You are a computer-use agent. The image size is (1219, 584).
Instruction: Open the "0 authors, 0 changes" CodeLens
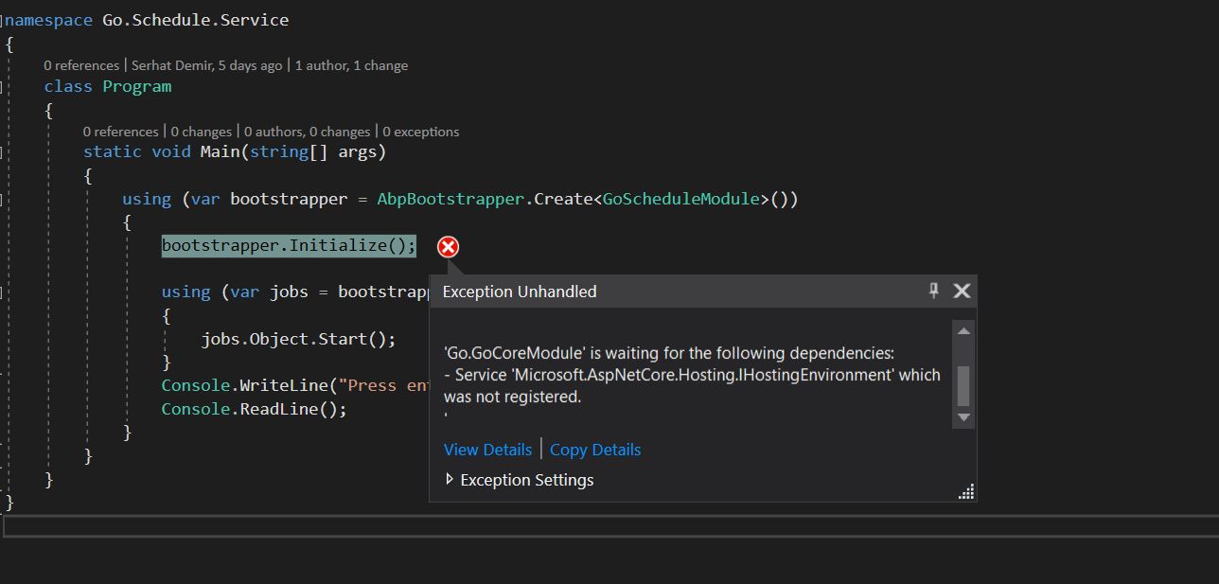point(307,132)
